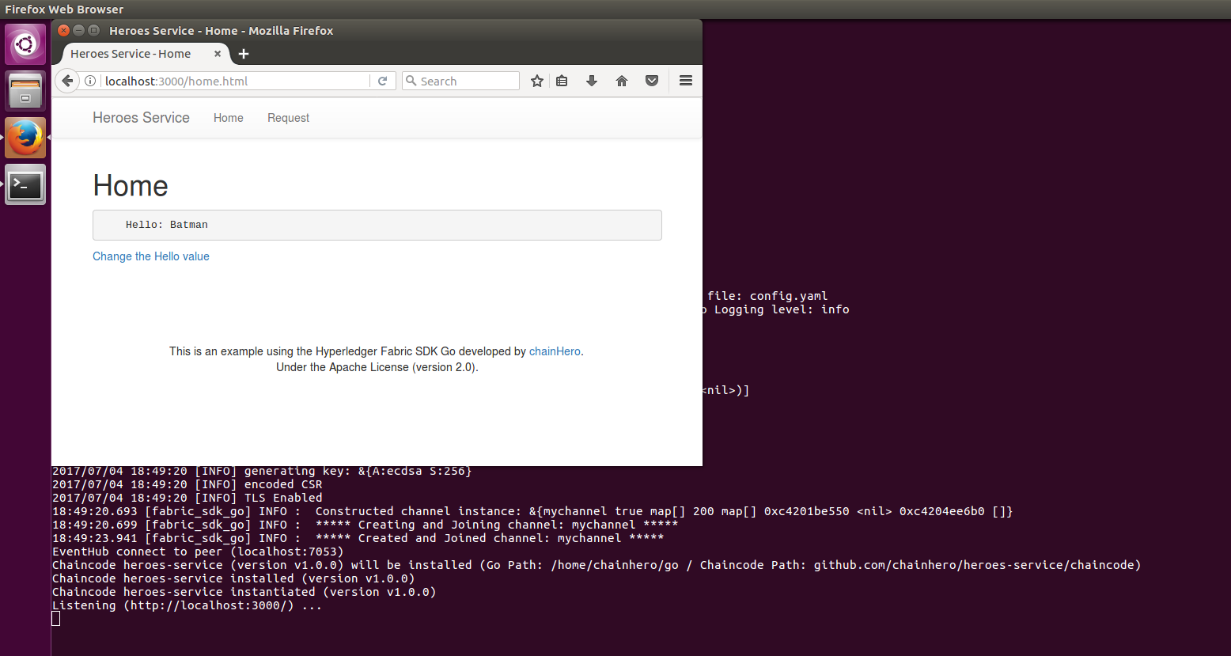Viewport: 1231px width, 656px height.
Task: Click Firefox Web Browser top panel title
Action: (x=64, y=9)
